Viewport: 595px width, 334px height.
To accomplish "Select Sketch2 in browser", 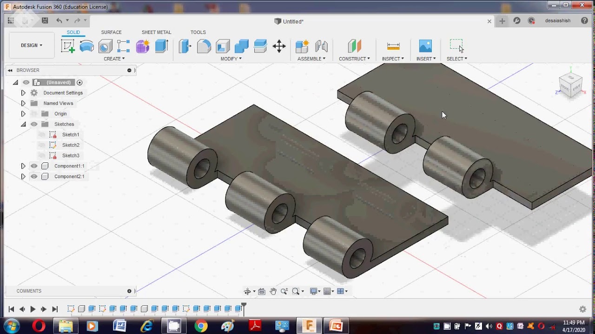I will [x=71, y=145].
